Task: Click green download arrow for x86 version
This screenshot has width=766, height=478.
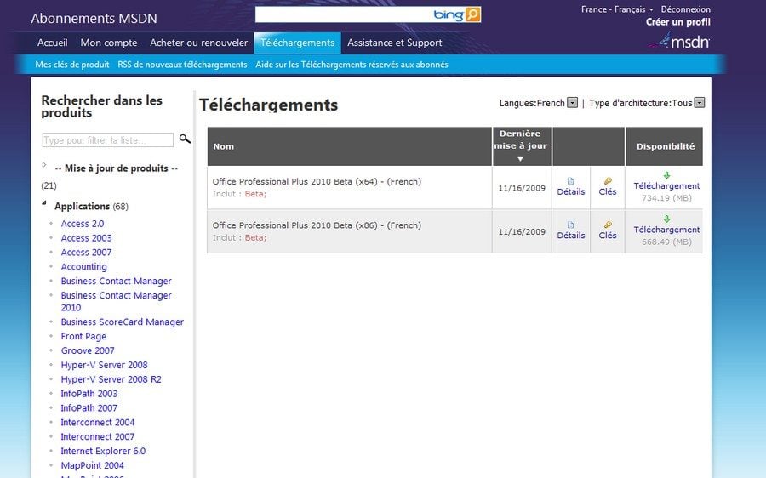Action: [x=666, y=219]
